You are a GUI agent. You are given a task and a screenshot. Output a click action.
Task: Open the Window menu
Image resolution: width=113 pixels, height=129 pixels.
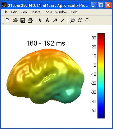coord(61,12)
